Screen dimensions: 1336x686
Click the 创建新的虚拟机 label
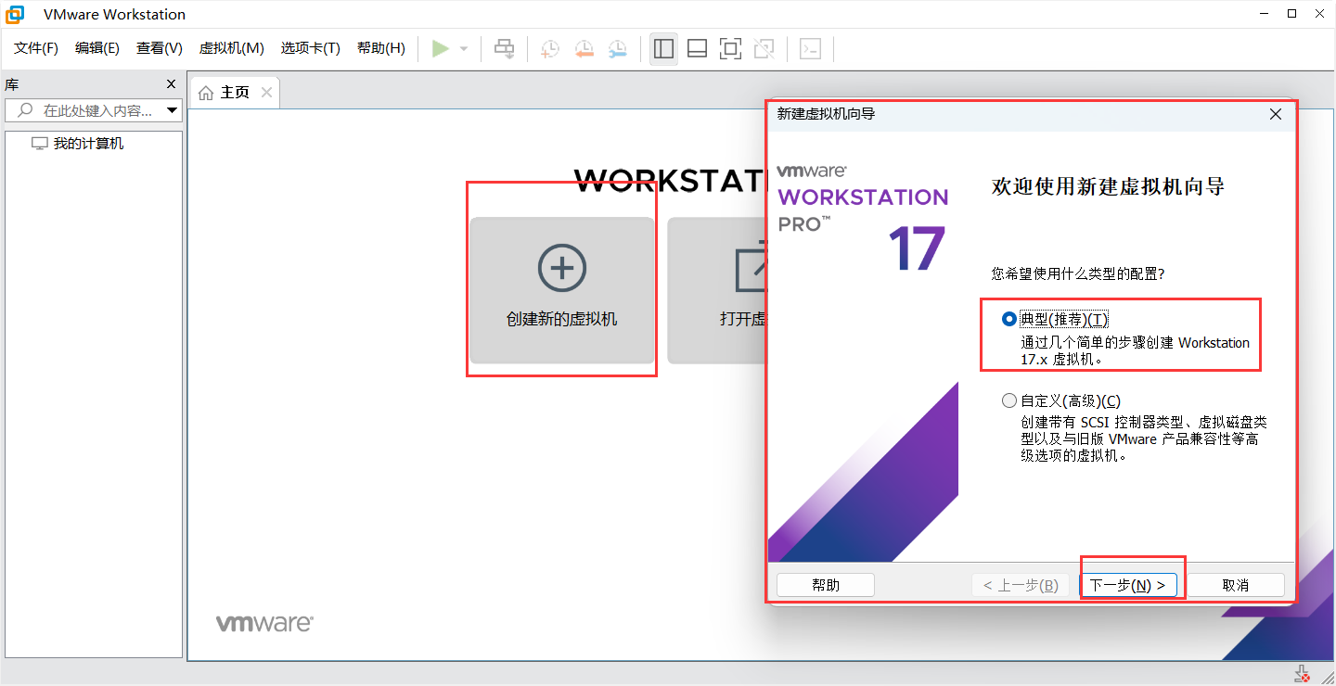tap(561, 319)
